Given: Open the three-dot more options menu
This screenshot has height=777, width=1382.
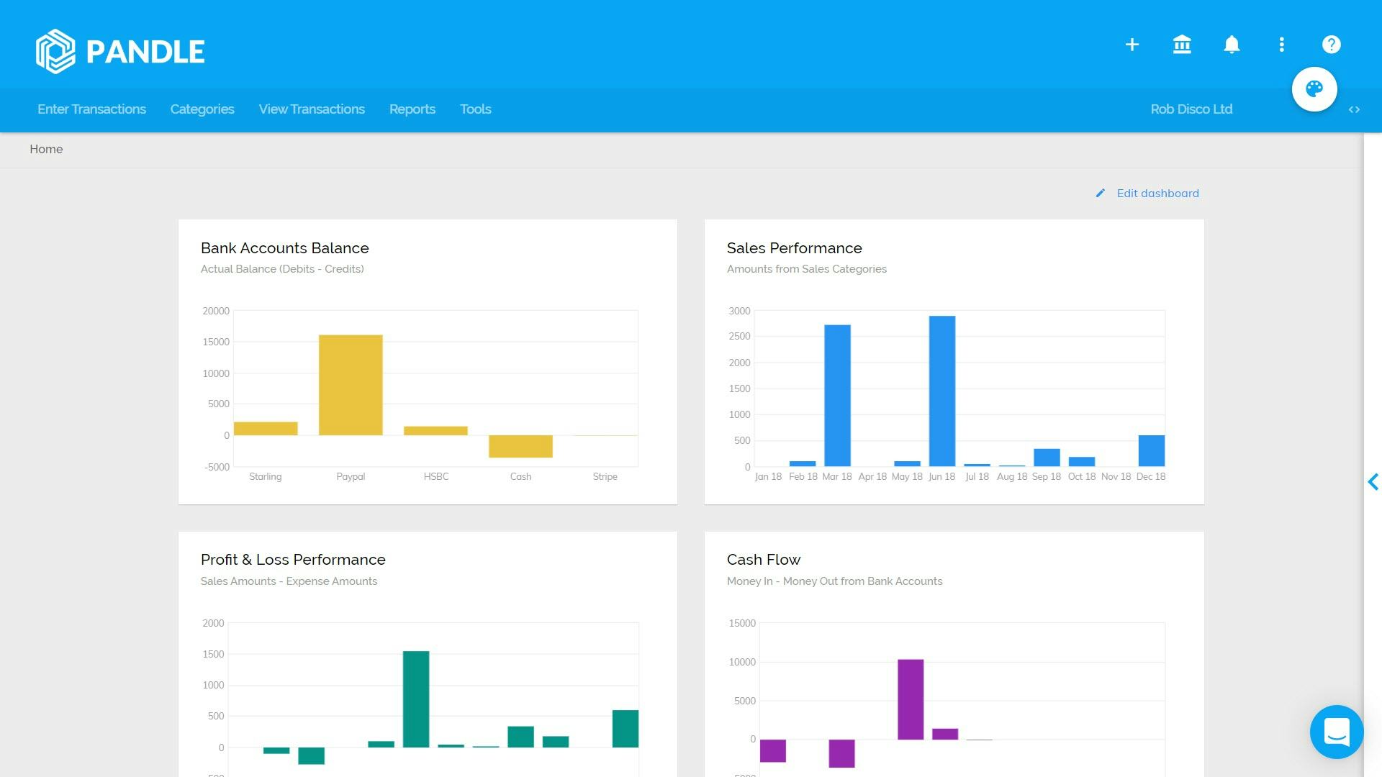Looking at the screenshot, I should pos(1281,45).
